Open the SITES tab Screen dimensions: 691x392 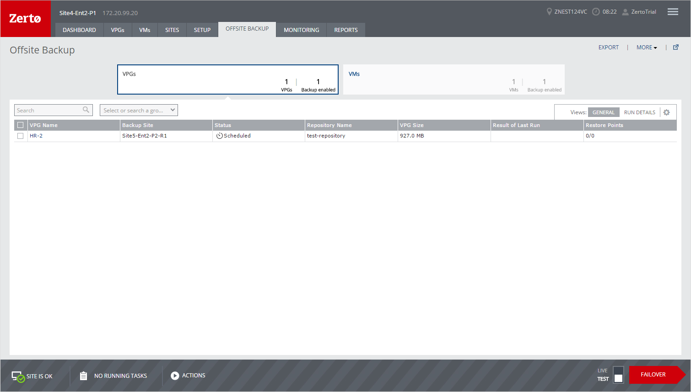pos(172,30)
